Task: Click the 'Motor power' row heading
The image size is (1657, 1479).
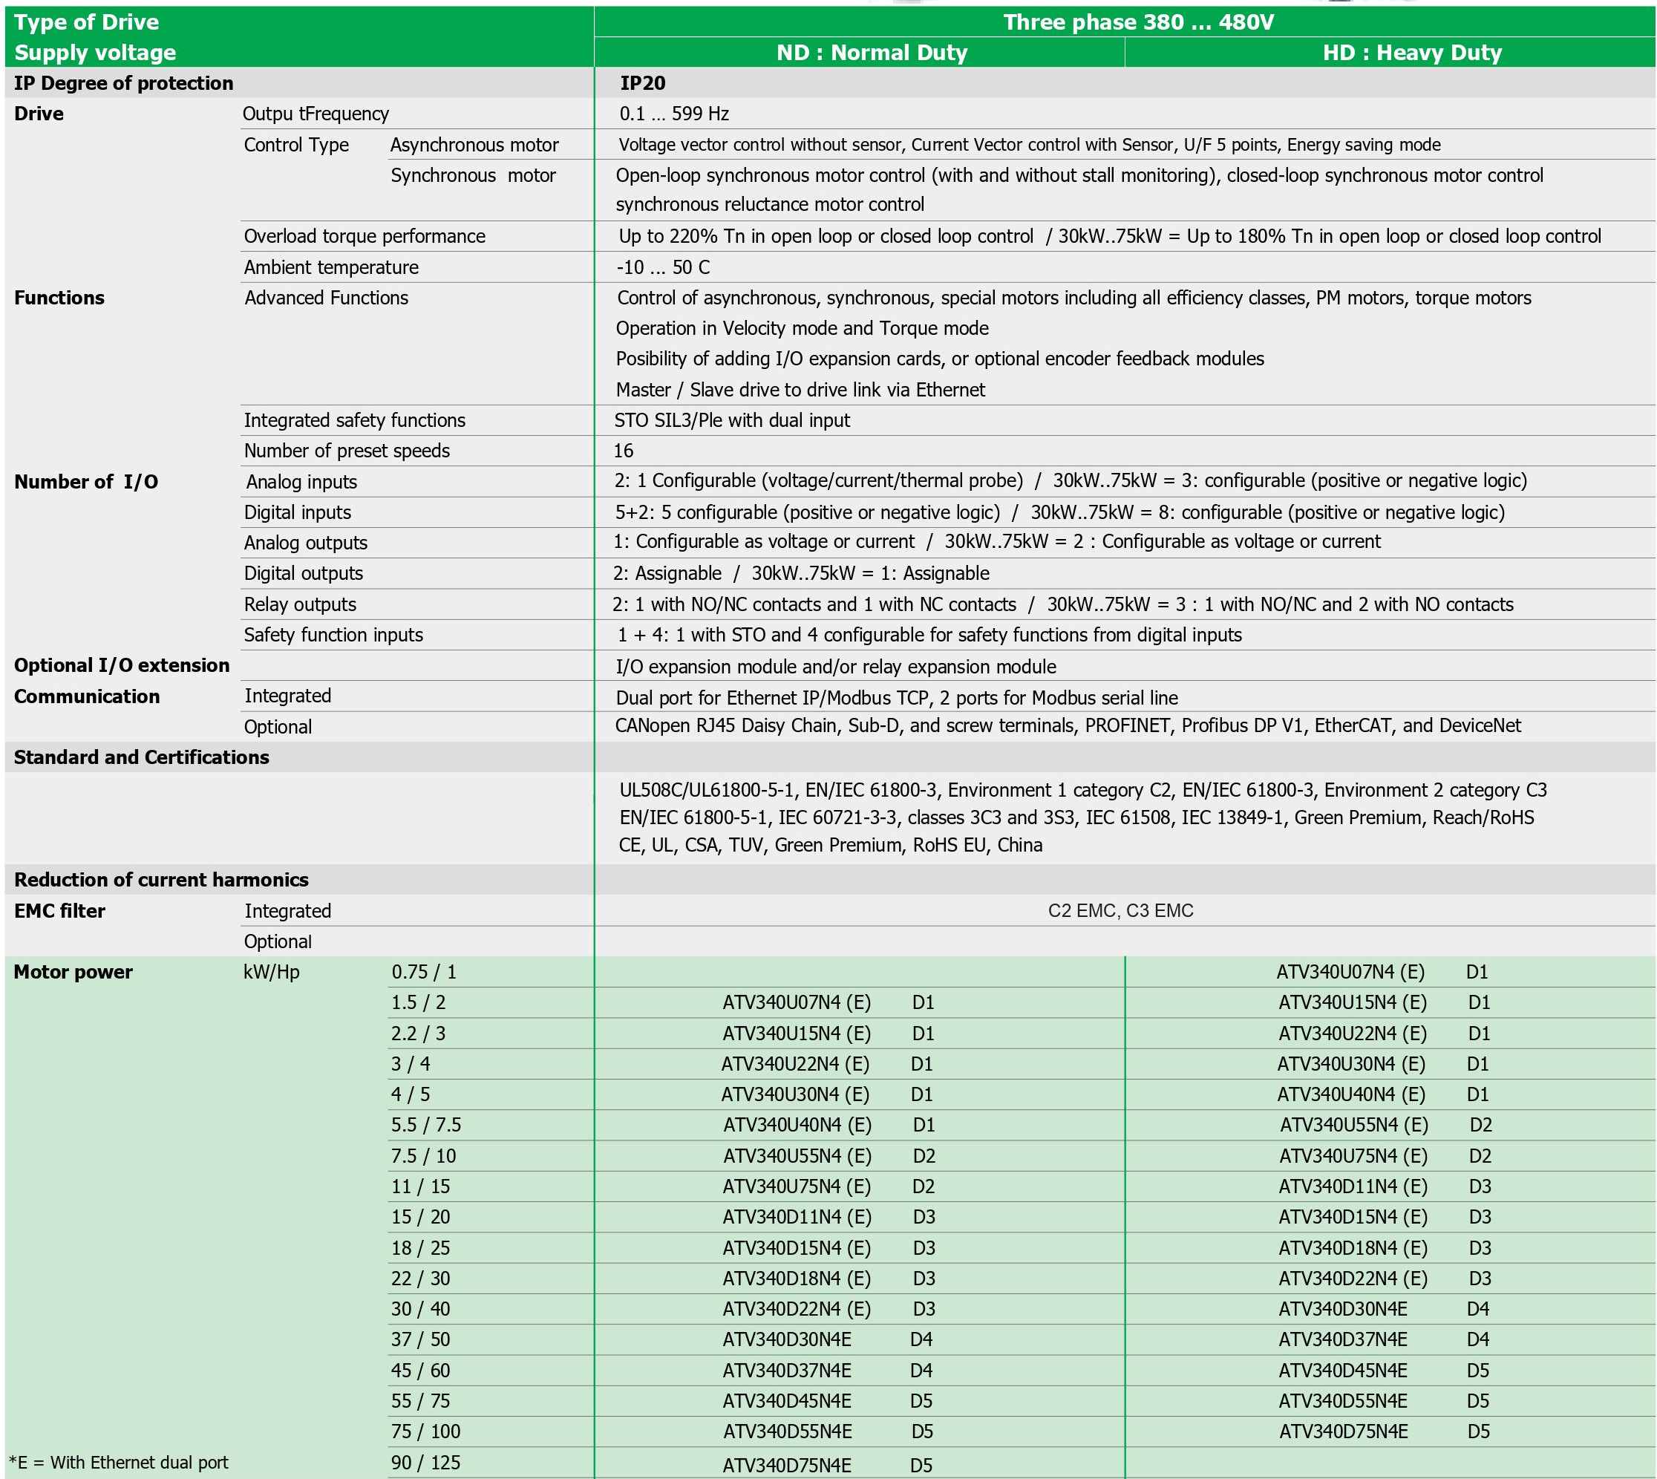Action: (x=73, y=972)
